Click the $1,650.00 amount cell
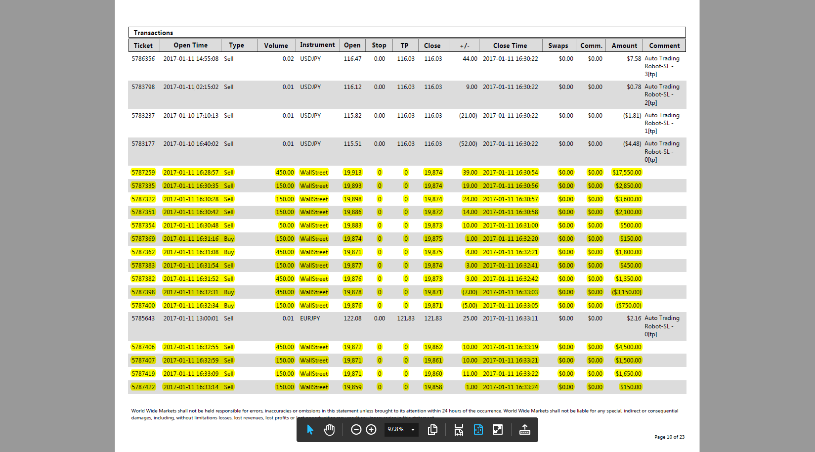 628,374
